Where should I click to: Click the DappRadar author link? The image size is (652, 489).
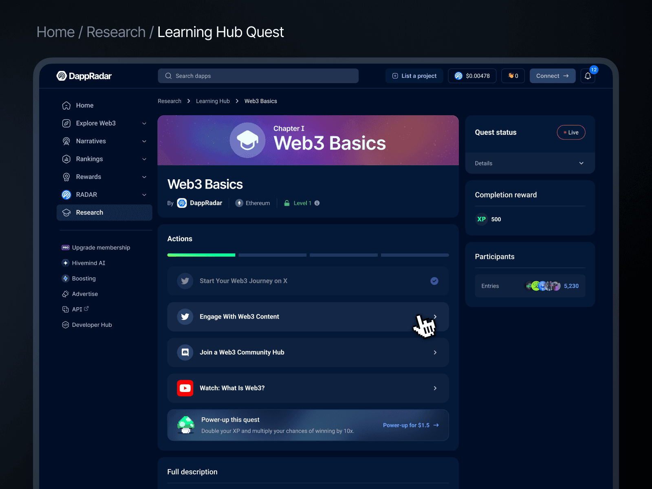[x=200, y=203]
